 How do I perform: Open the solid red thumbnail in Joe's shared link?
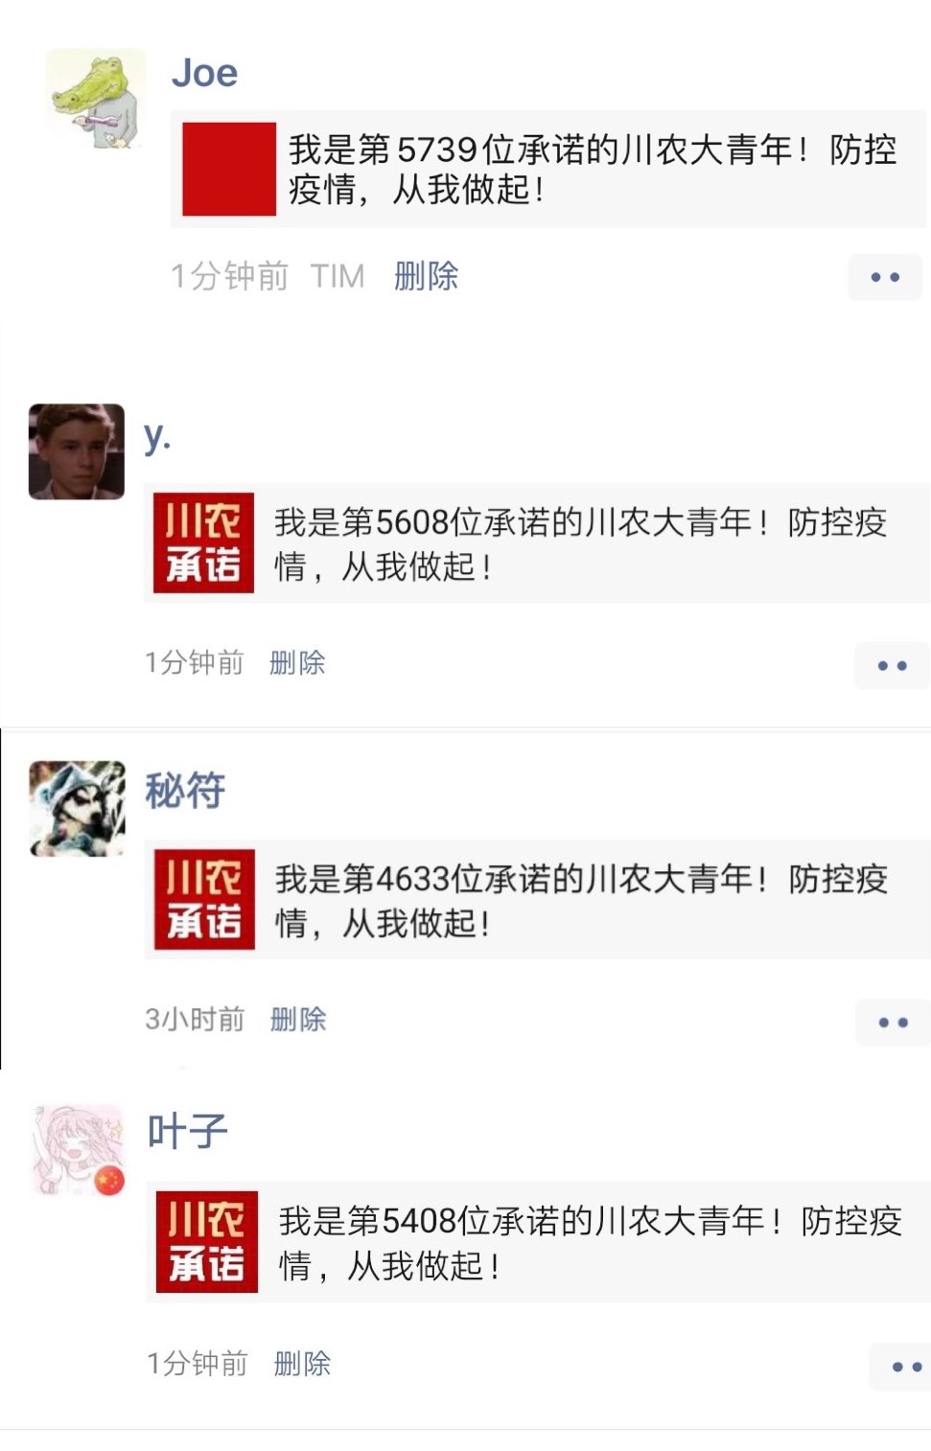[229, 169]
